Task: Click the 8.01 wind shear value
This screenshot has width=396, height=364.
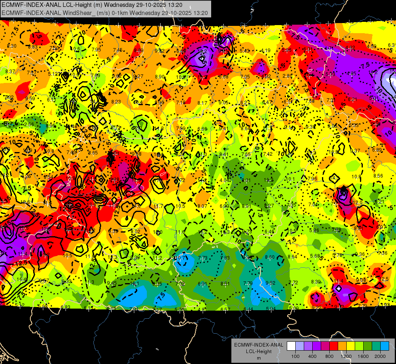Action: (246, 180)
